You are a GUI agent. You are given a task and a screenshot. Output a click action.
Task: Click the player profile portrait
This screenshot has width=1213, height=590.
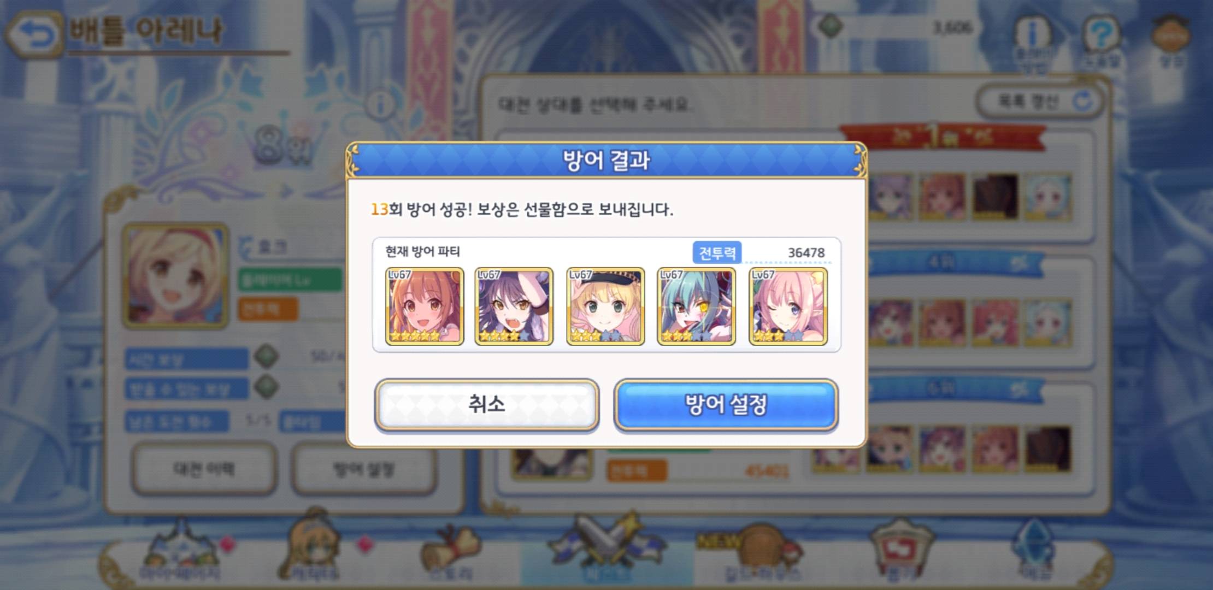click(176, 276)
